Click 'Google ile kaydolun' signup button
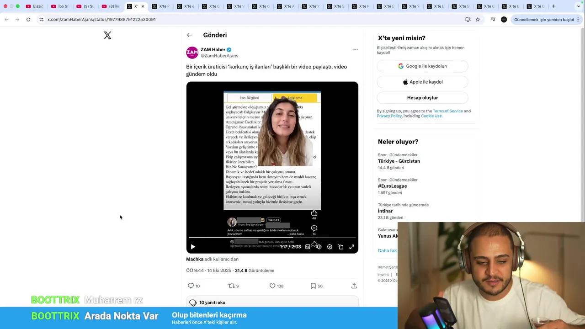The width and height of the screenshot is (585, 329). (x=422, y=66)
